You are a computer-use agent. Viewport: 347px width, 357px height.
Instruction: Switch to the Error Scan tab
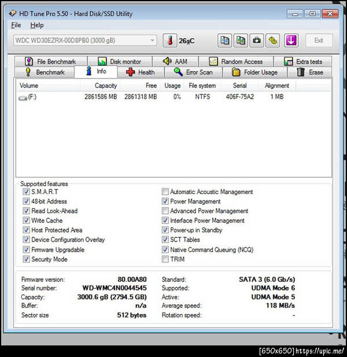(193, 72)
